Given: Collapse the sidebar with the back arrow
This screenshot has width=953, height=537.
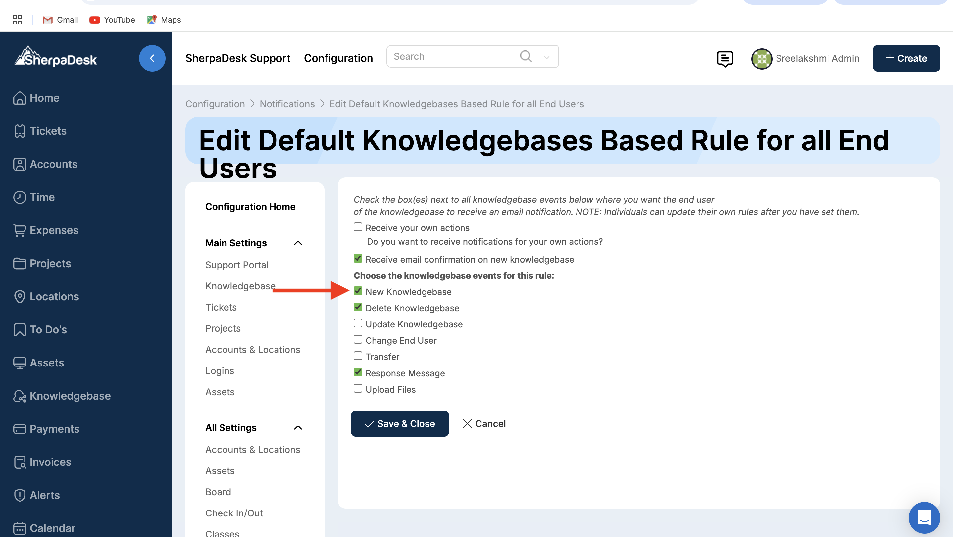Looking at the screenshot, I should (152, 58).
